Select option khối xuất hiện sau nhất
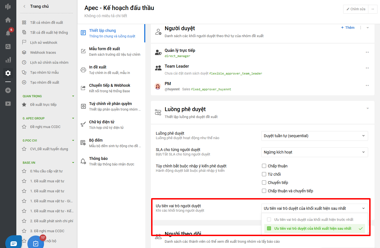380x248 pixels. (x=314, y=229)
